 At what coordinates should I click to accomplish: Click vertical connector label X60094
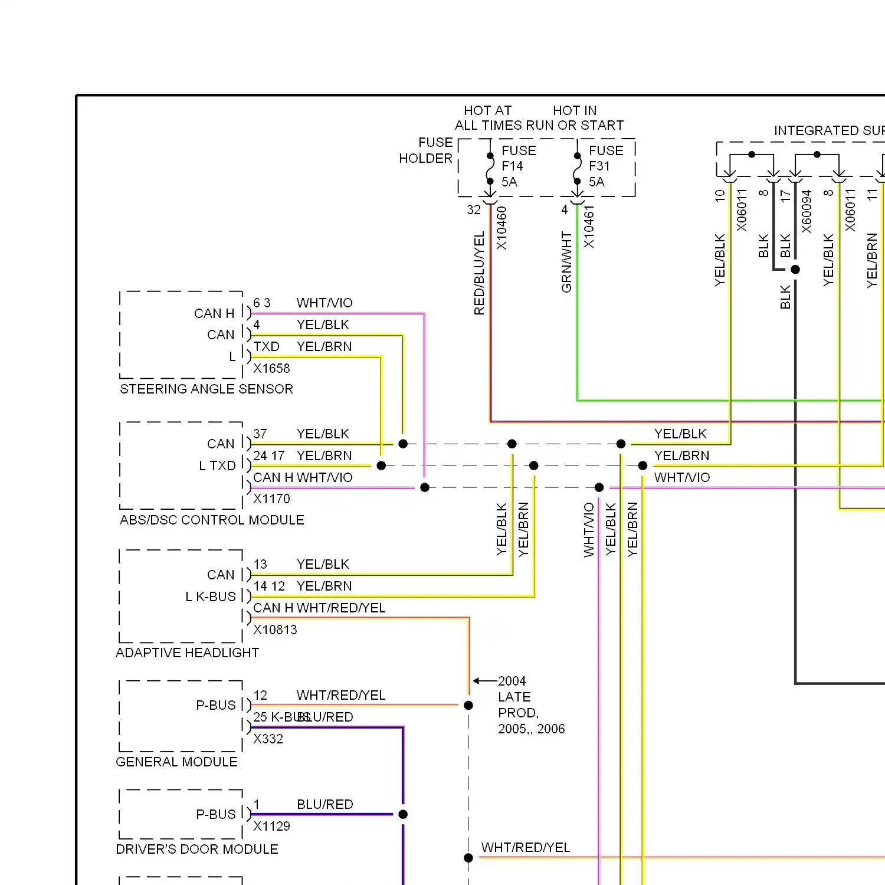[807, 211]
